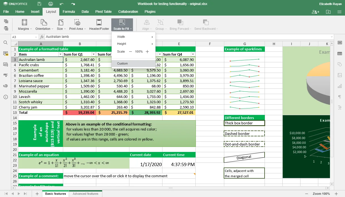Click the Open file location icon

coord(328,12)
